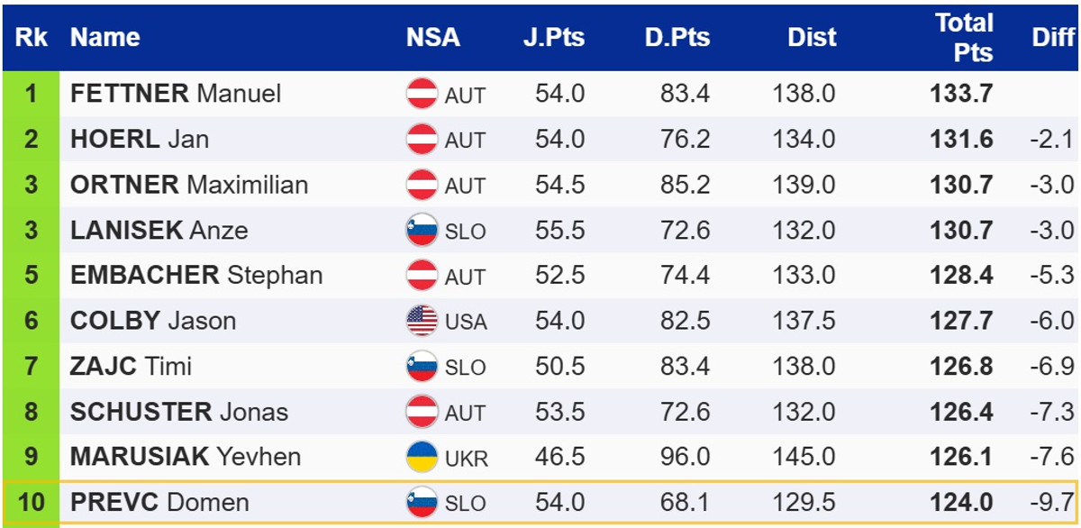1081x528 pixels.
Task: Open MARUSIAK Yevhen athlete profile
Action: (185, 457)
